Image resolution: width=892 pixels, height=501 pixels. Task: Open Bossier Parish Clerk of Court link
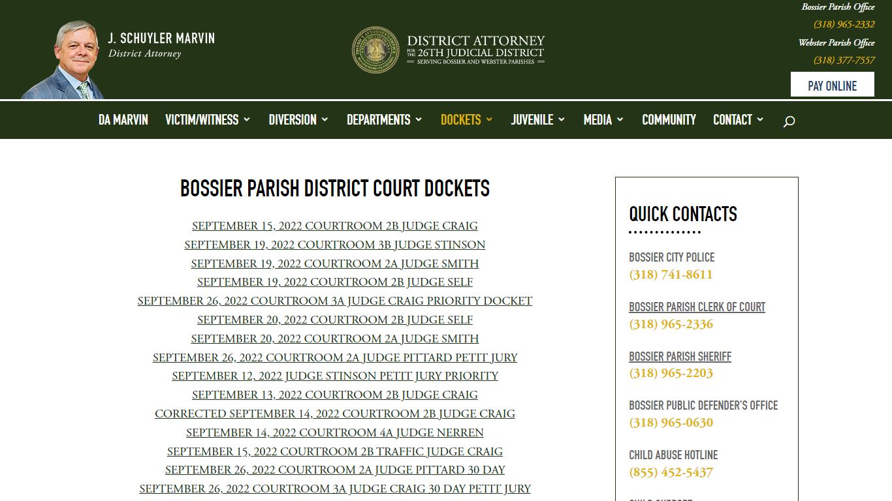pyautogui.click(x=697, y=307)
